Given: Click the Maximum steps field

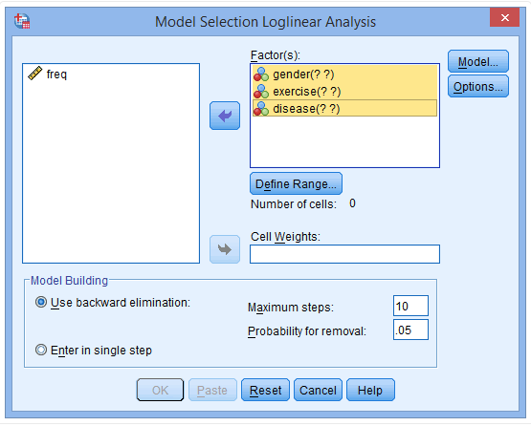Looking at the screenshot, I should pyautogui.click(x=410, y=306).
